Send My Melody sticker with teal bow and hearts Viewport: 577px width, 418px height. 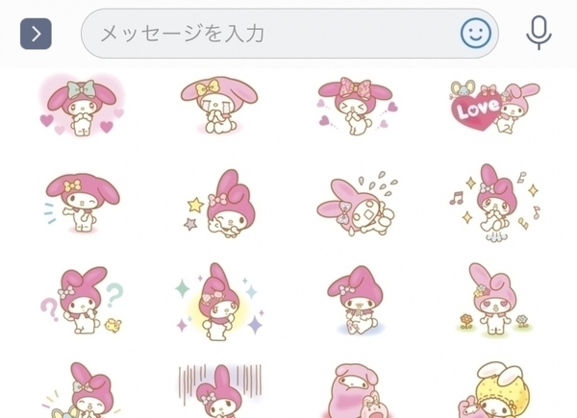(82, 106)
